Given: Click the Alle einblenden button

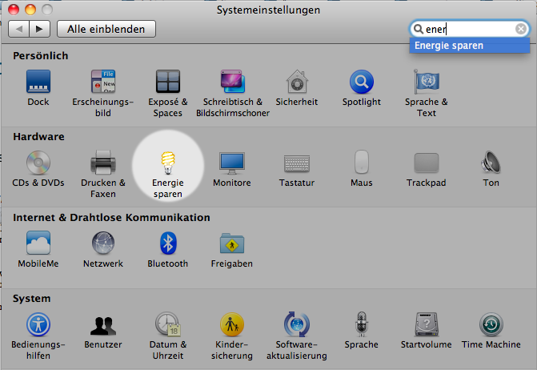Looking at the screenshot, I should (x=106, y=29).
